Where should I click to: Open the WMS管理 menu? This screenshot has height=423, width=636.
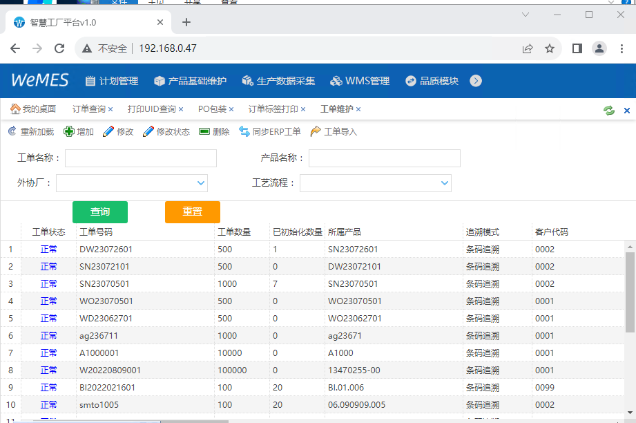360,81
